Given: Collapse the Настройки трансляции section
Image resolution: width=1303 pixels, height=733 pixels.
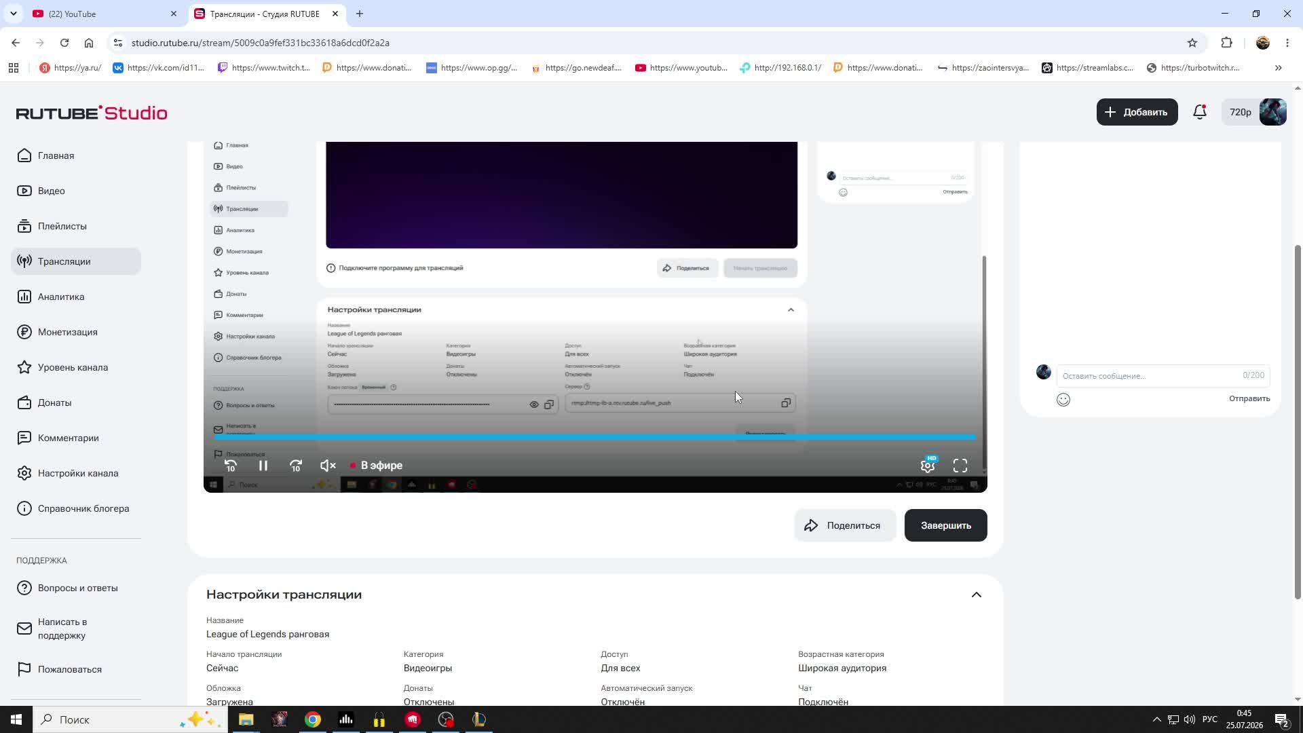Looking at the screenshot, I should coord(977,595).
